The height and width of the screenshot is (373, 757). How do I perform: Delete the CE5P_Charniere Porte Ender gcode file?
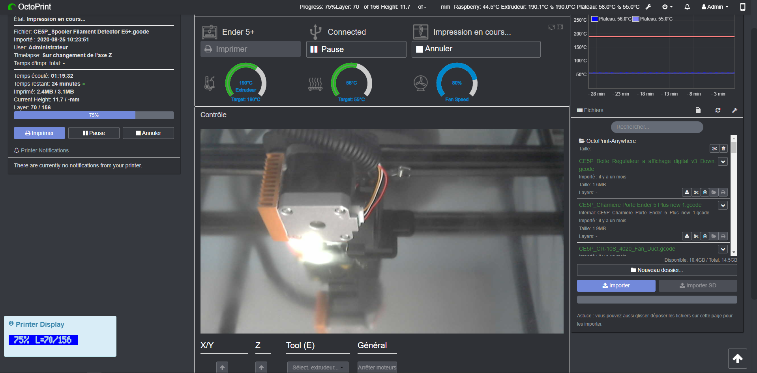coord(705,236)
